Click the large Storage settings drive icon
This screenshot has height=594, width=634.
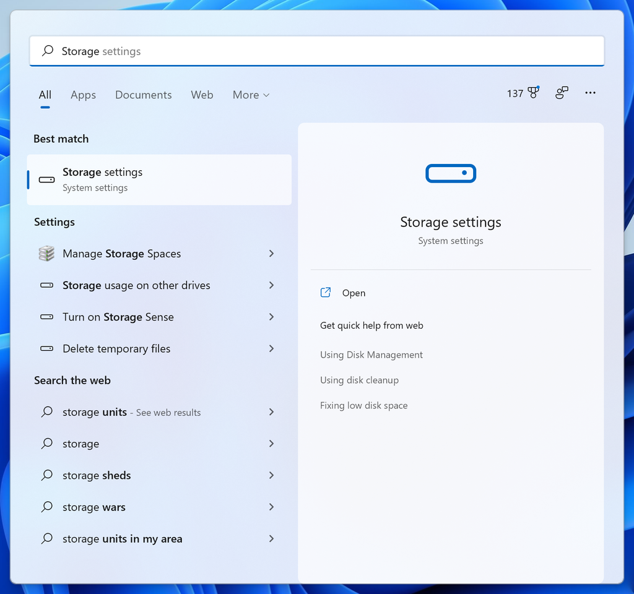(x=450, y=173)
